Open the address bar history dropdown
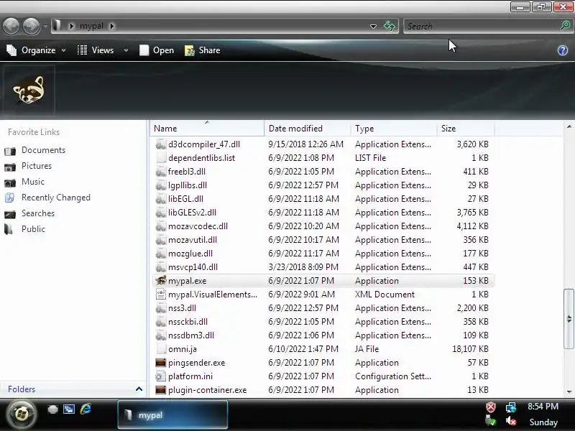575x431 pixels. pyautogui.click(x=373, y=27)
